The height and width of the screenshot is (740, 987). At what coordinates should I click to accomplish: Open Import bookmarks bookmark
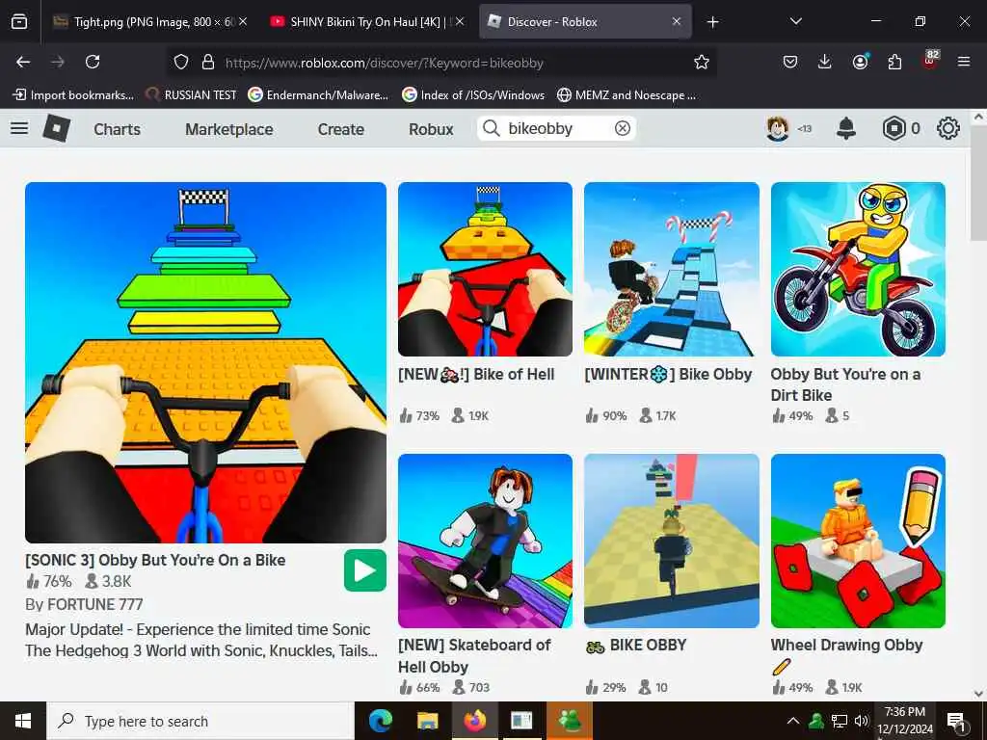tap(73, 95)
